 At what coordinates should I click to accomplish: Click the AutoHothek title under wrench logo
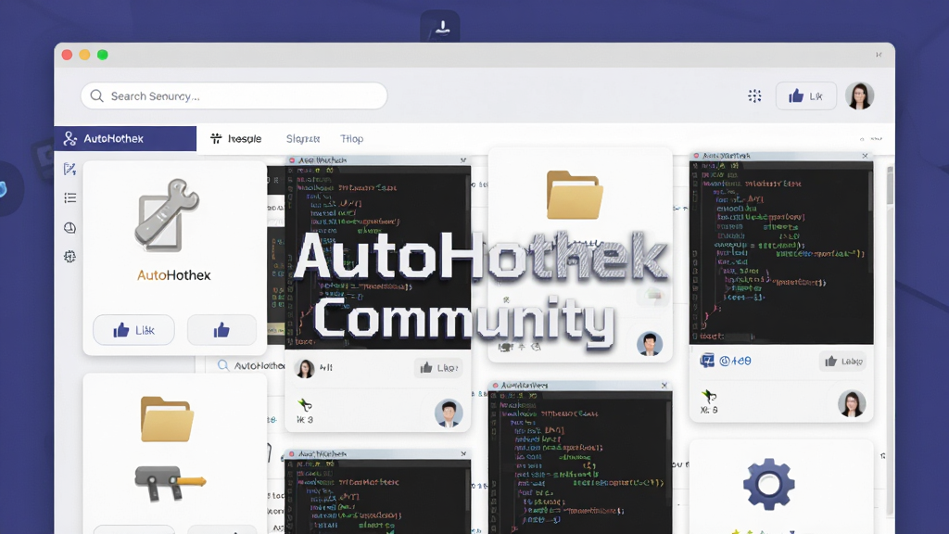(x=173, y=275)
